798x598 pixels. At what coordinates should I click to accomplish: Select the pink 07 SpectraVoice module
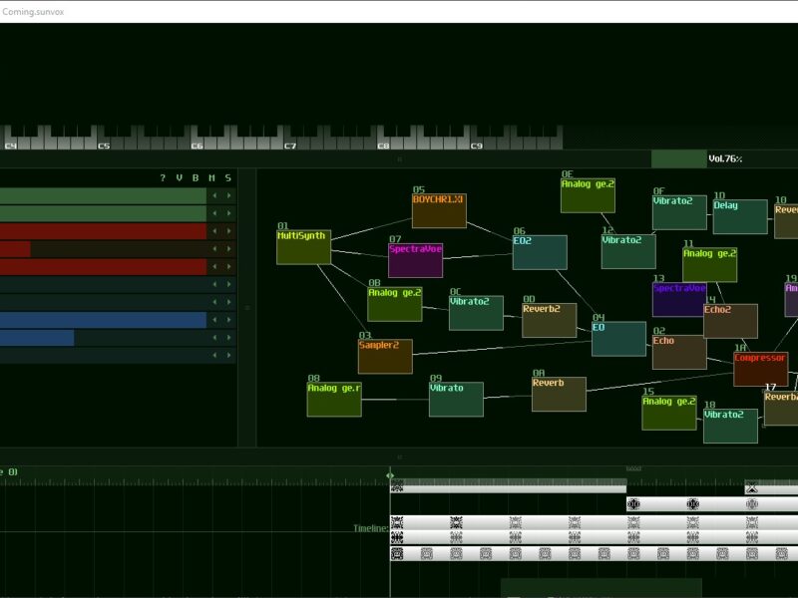(x=415, y=260)
